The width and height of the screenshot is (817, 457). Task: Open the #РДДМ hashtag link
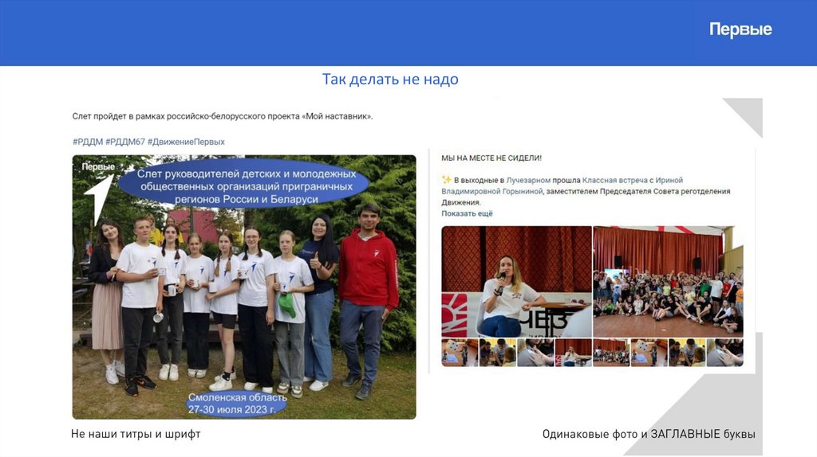point(88,142)
